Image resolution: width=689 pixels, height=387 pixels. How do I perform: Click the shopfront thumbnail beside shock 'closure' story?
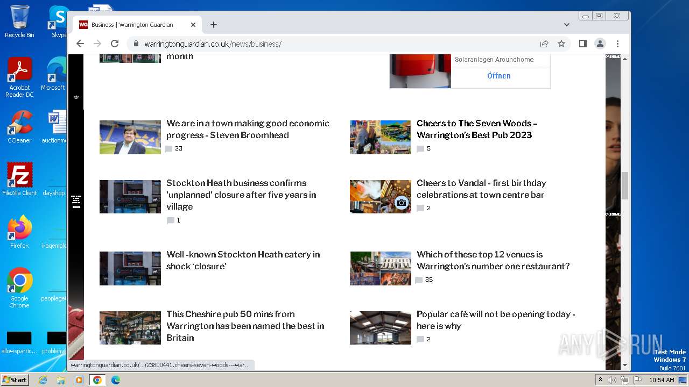pyautogui.click(x=130, y=268)
